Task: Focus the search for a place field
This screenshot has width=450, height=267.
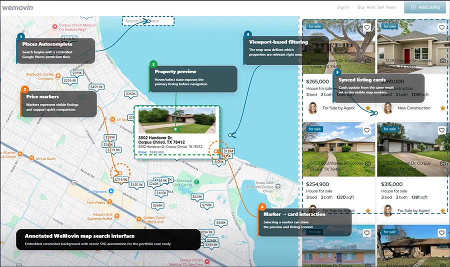Action: point(148,21)
